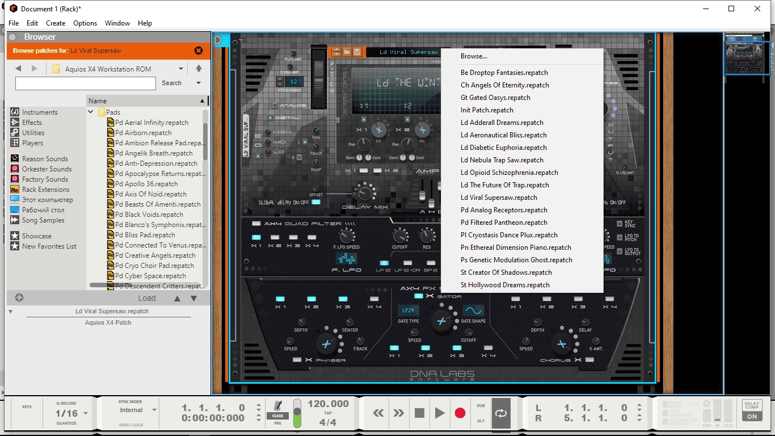
Task: Open the Effects browser location
Action: click(x=27, y=123)
